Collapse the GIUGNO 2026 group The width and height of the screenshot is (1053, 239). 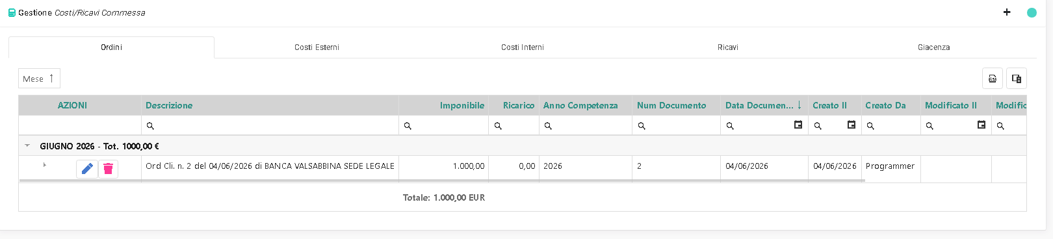[x=27, y=146]
